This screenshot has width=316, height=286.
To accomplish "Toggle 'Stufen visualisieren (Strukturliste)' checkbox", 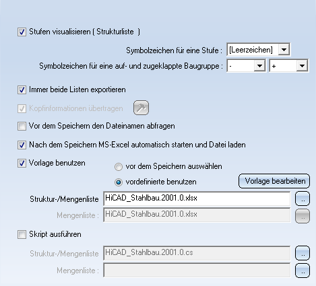I will point(22,32).
